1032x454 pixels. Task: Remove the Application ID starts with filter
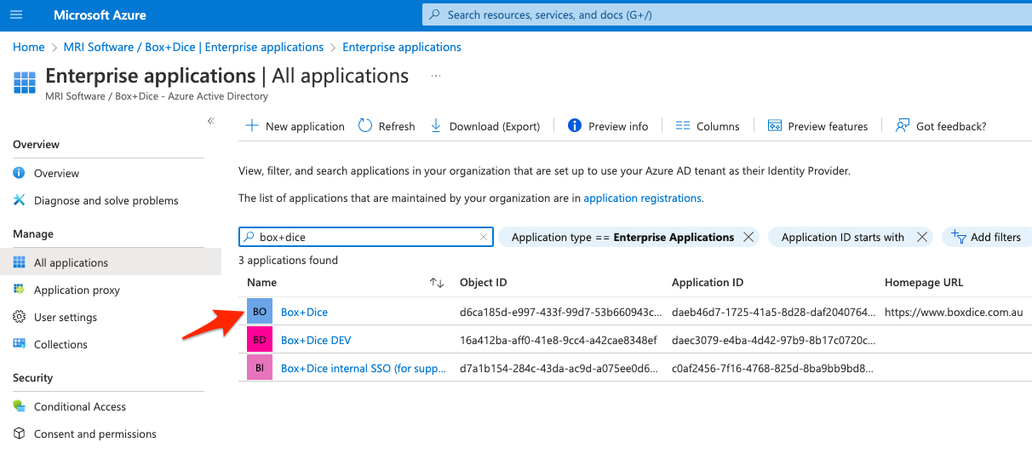click(921, 237)
